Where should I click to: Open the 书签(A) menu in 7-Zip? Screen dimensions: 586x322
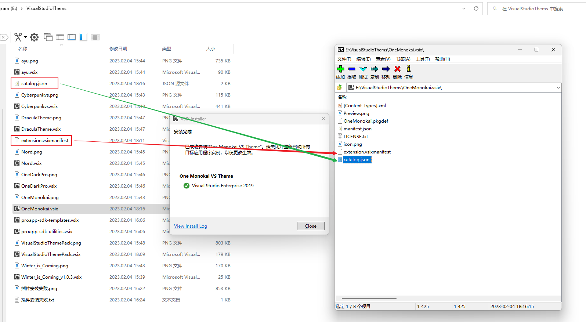403,59
